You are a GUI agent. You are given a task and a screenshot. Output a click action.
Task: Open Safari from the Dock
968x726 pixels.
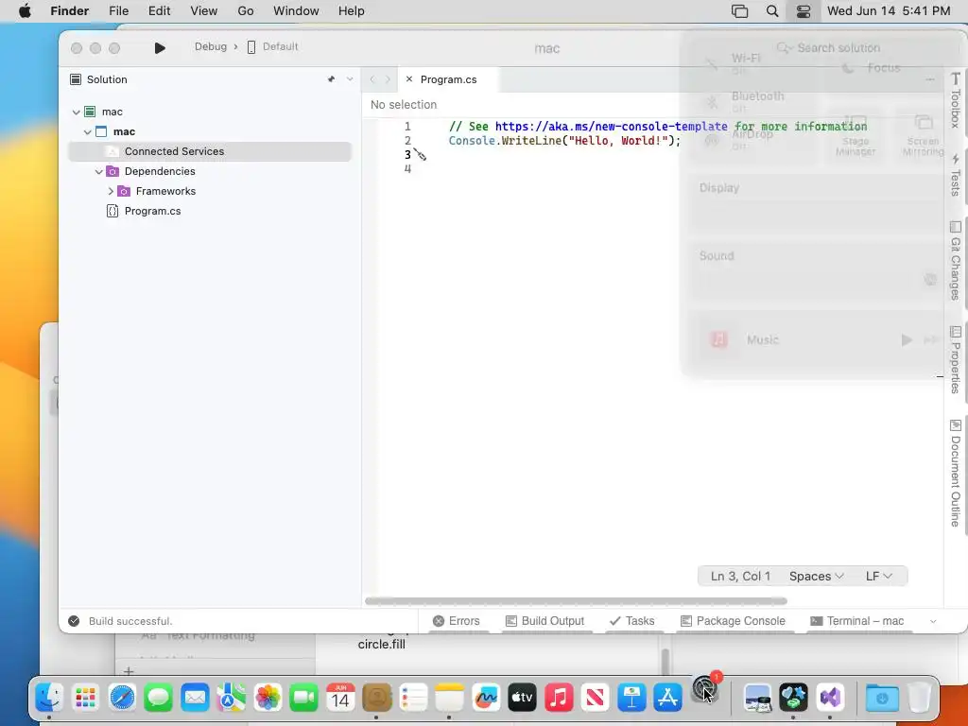point(122,699)
